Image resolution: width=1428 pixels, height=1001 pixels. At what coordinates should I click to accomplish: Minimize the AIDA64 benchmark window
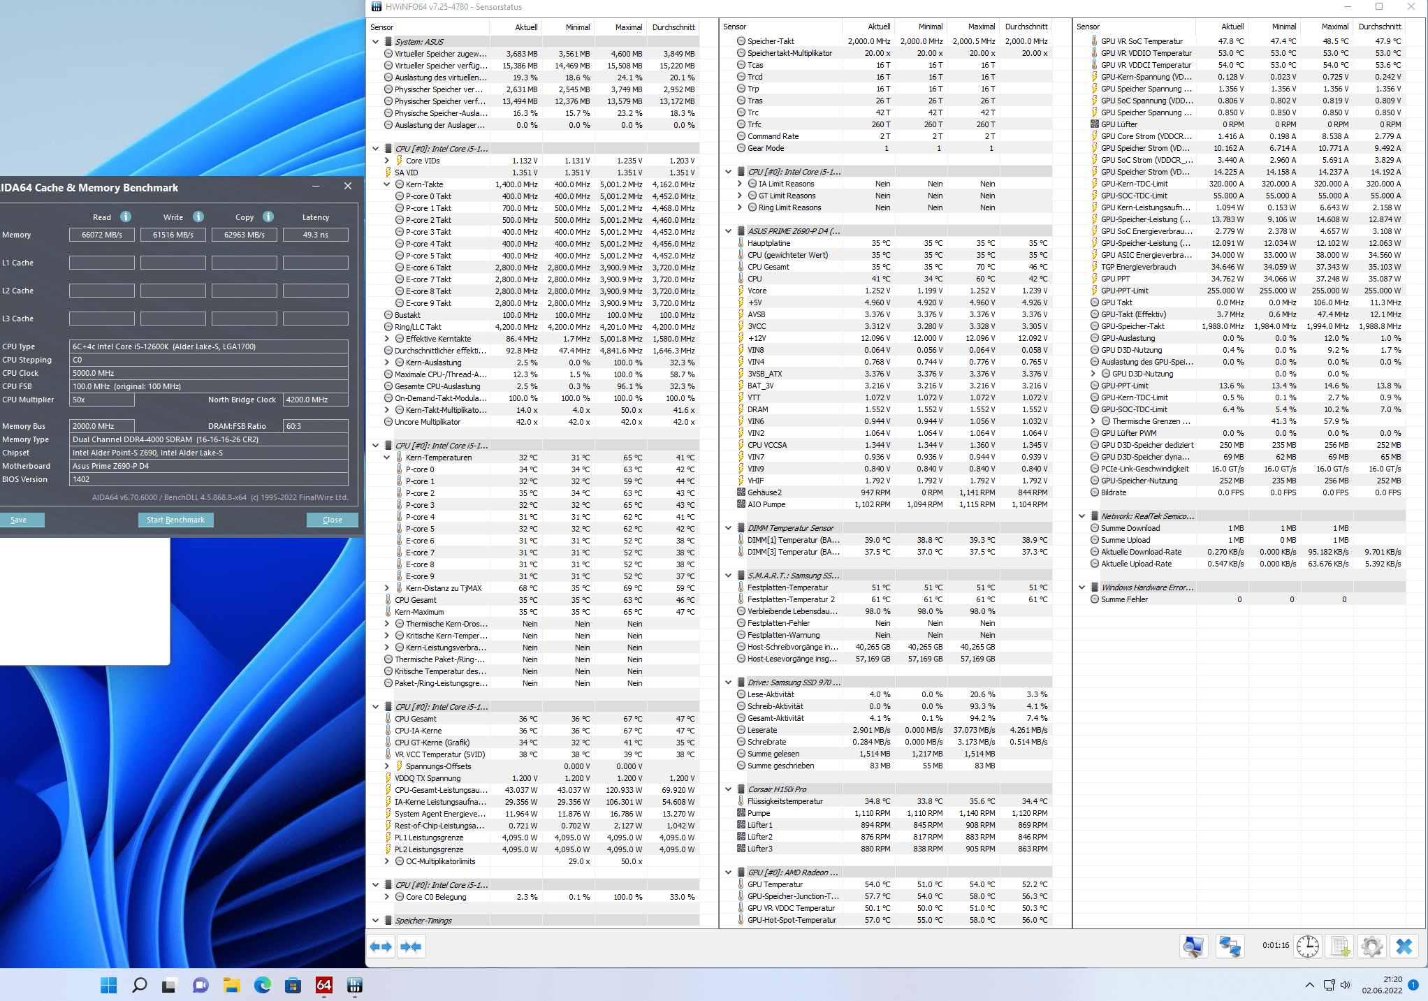pyautogui.click(x=316, y=186)
